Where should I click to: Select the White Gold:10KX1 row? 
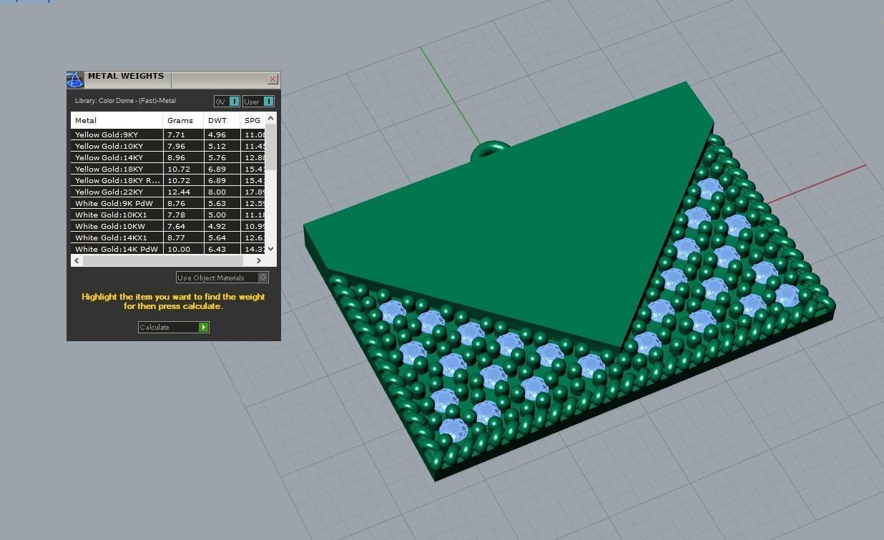click(x=168, y=215)
